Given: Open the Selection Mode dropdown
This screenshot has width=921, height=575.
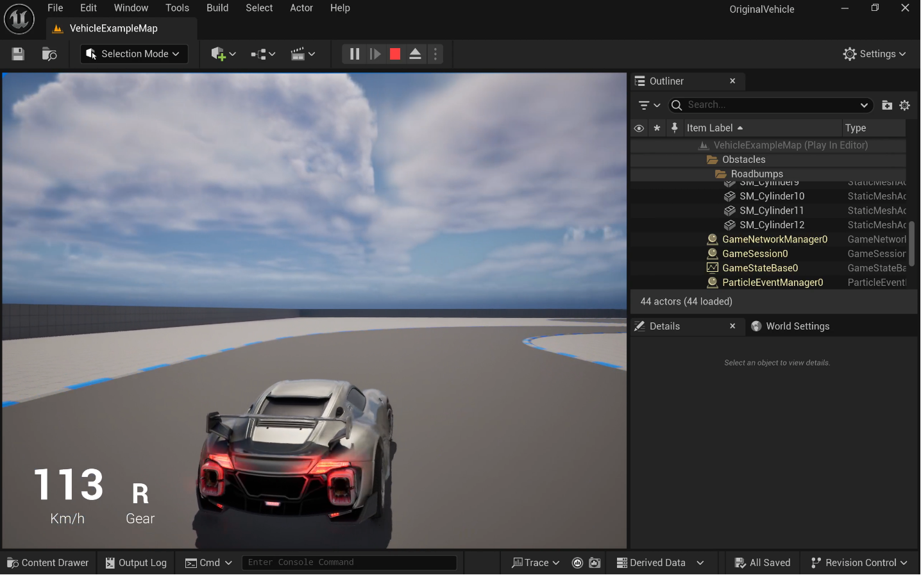Looking at the screenshot, I should pyautogui.click(x=134, y=54).
